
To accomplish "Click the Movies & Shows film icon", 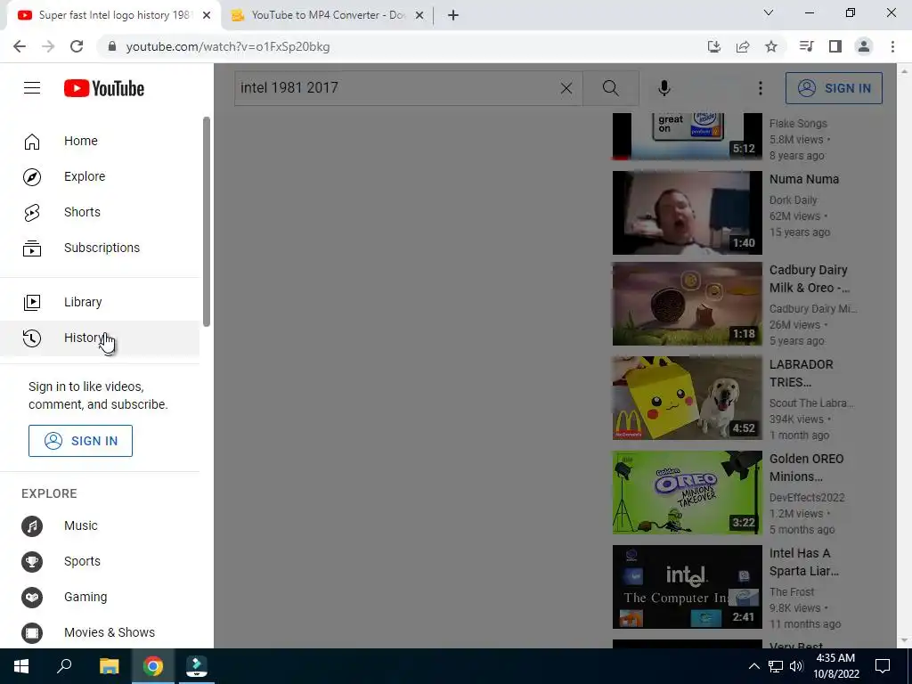I will (32, 633).
